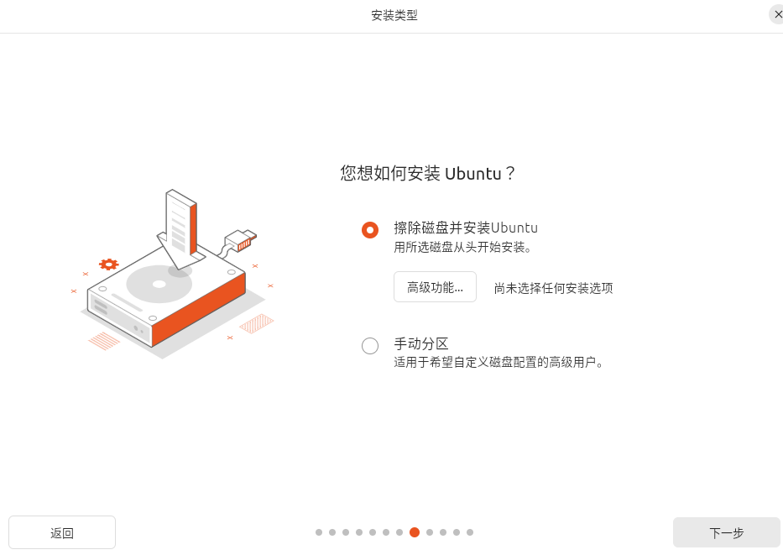
Task: Choose the "手动分区" radio option
Action: (370, 346)
